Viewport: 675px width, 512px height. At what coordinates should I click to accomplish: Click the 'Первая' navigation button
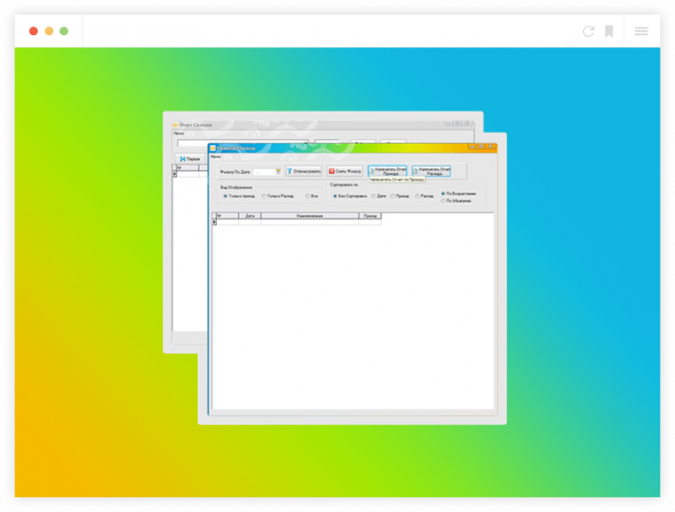(189, 158)
